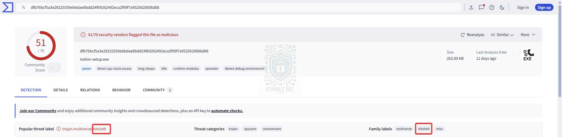Expand the More dropdown
This screenshot has height=137, width=562.
pyautogui.click(x=528, y=35)
